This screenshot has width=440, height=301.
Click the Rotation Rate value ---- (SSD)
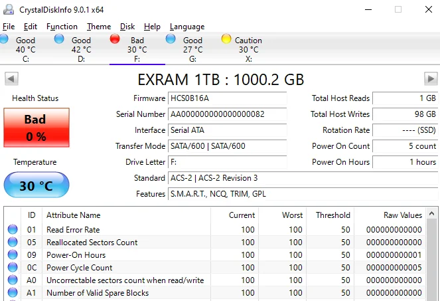tap(405, 130)
